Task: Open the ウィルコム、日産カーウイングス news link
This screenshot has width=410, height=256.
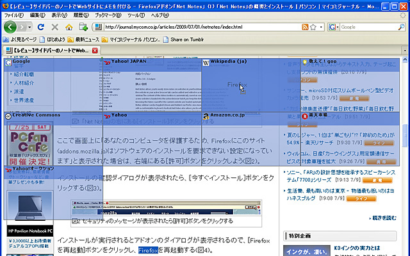Action: [340, 157]
